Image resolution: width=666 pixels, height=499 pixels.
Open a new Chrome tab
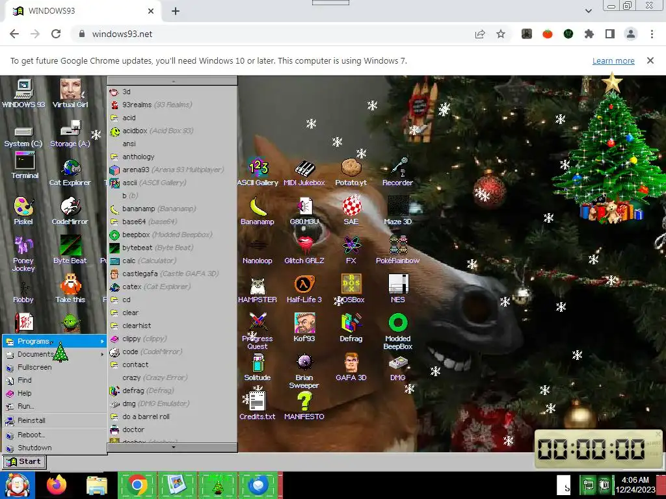pos(176,11)
